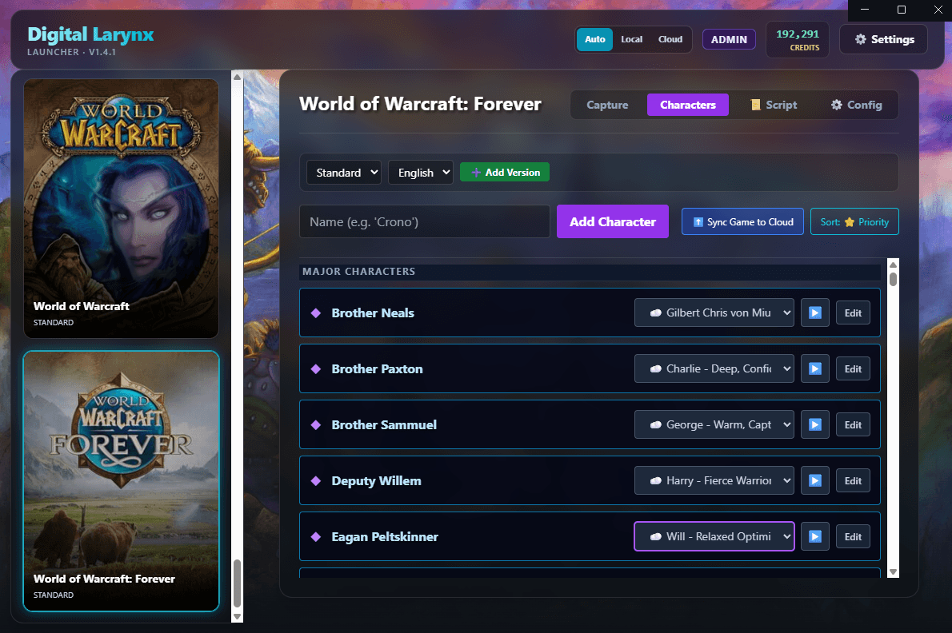Switch to the Capture tab
Image resolution: width=952 pixels, height=633 pixels.
click(607, 105)
